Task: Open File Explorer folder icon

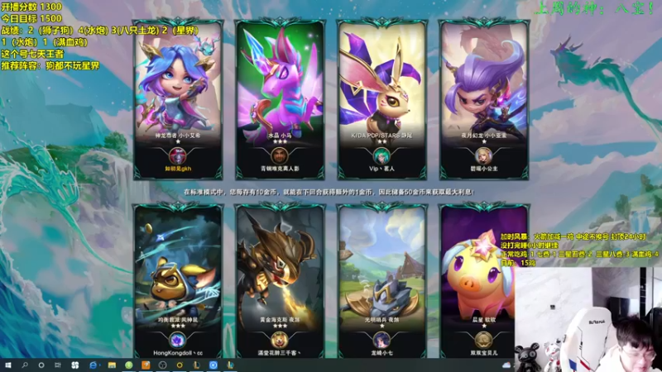Action: pyautogui.click(x=112, y=365)
